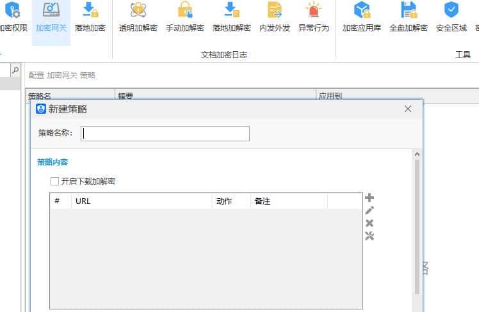This screenshot has height=312, width=479.
Task: Click the tools icon below the delete icon
Action: point(369,236)
